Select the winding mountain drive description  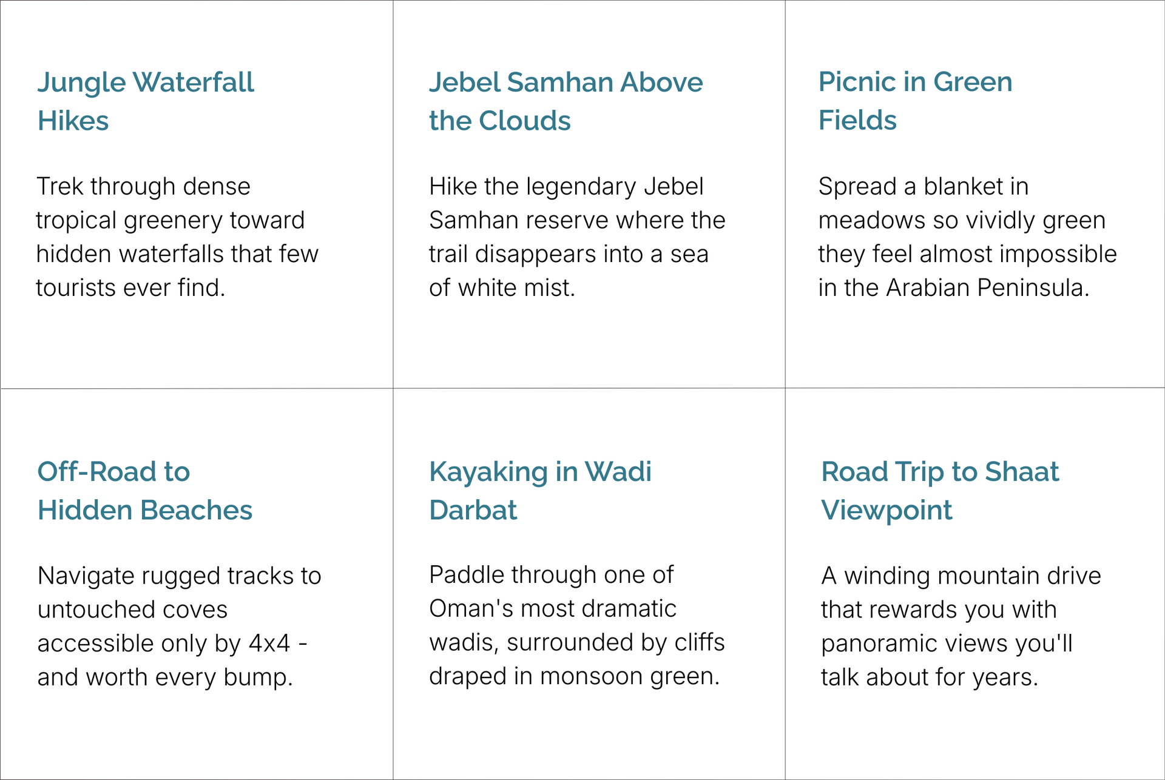tap(961, 627)
